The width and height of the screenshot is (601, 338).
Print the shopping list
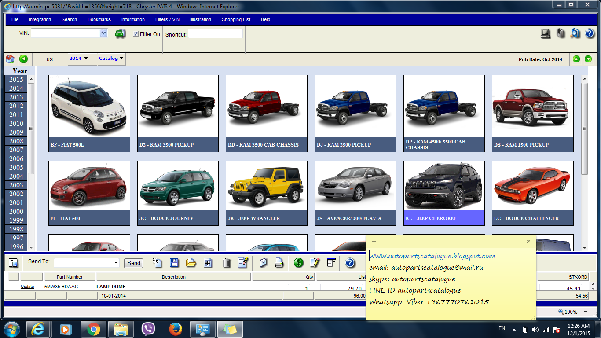click(x=279, y=263)
